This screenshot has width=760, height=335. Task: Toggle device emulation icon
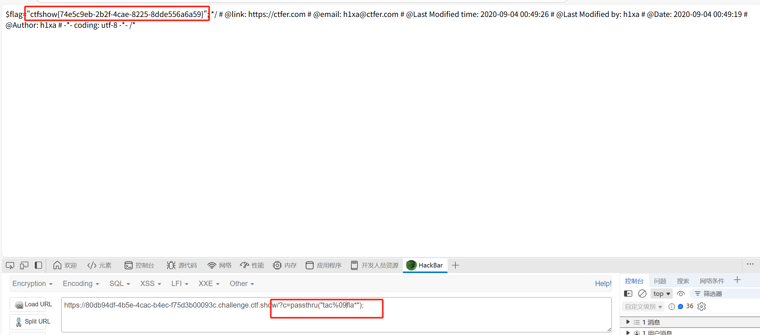pyautogui.click(x=24, y=265)
